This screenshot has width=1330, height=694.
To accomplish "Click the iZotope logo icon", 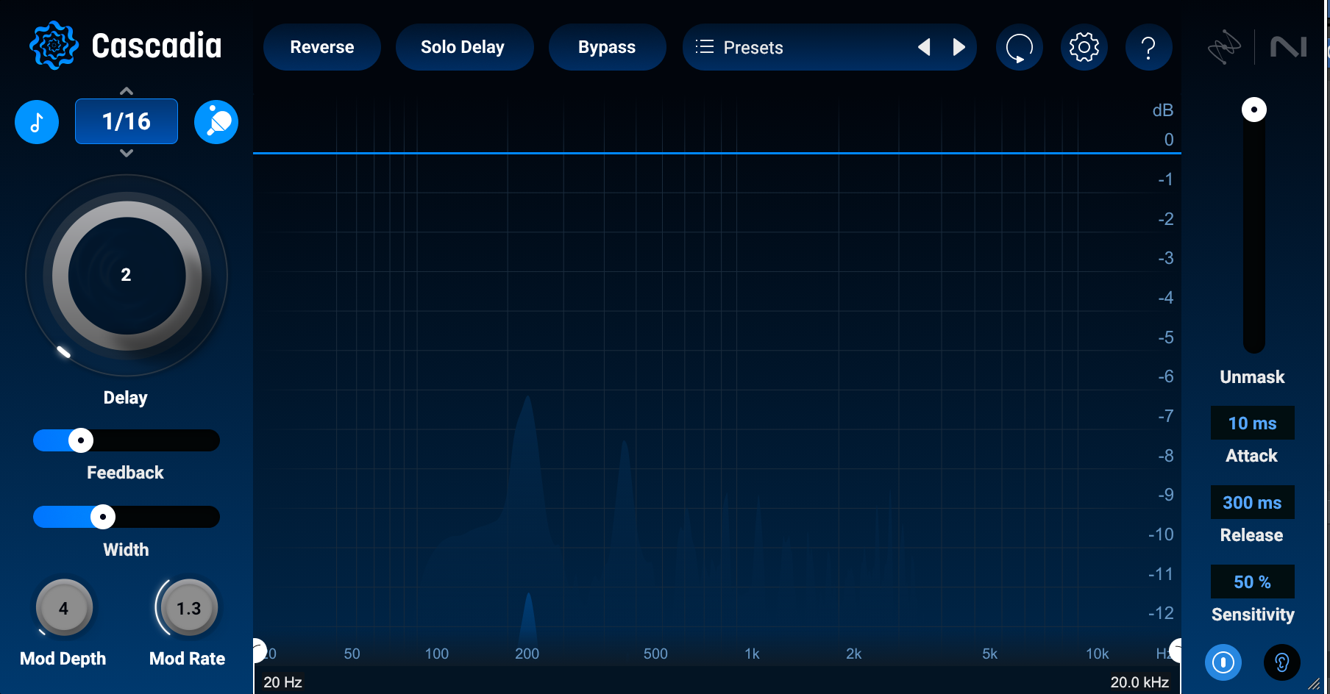I will pos(1224,47).
